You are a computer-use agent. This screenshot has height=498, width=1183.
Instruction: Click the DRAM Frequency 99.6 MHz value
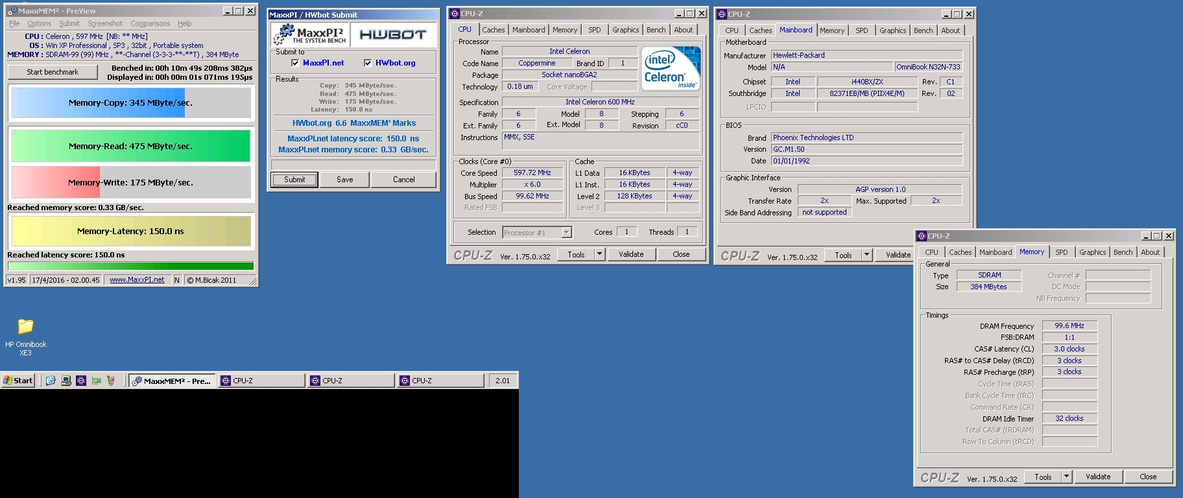pyautogui.click(x=1069, y=326)
